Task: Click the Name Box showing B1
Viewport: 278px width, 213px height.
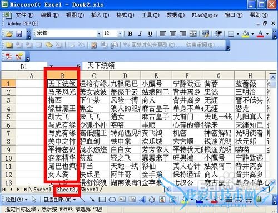Action: coord(24,66)
